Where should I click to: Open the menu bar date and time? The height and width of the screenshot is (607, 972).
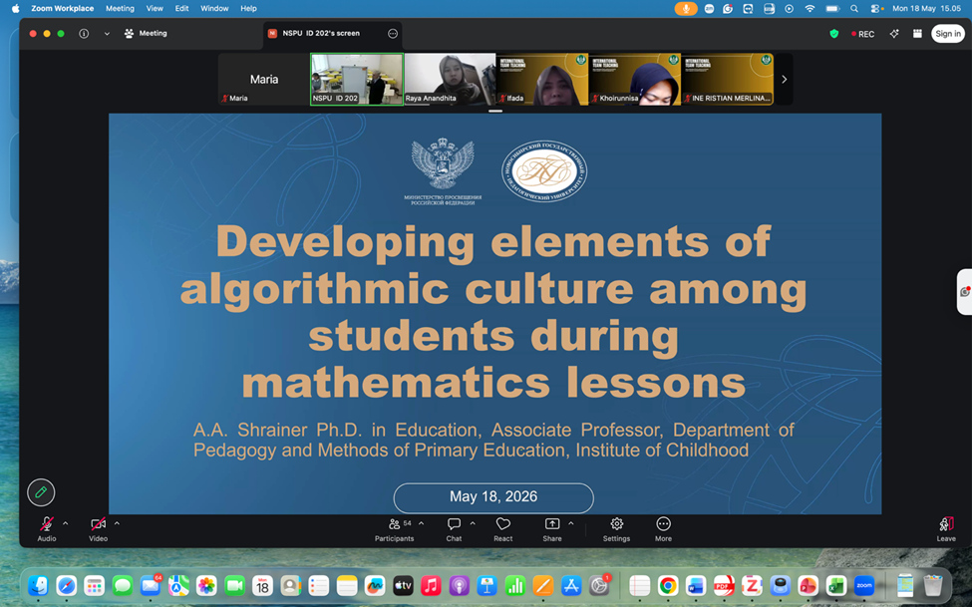[927, 9]
